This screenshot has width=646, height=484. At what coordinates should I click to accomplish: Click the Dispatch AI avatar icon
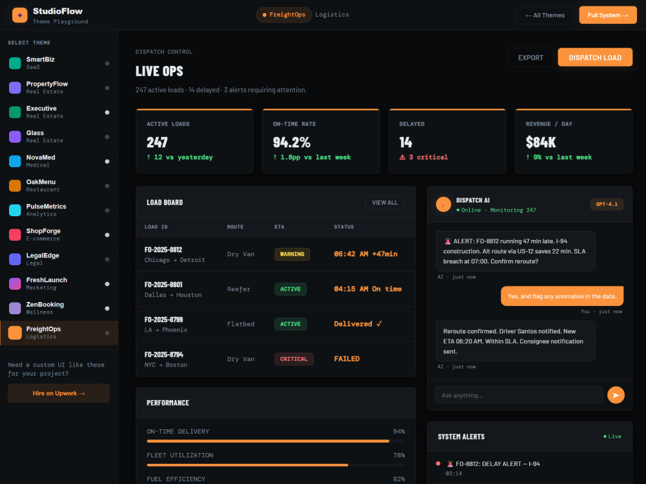coord(443,205)
